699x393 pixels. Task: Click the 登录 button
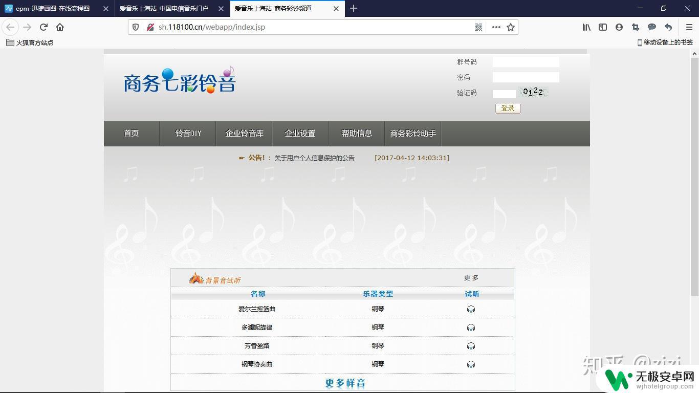[508, 108]
